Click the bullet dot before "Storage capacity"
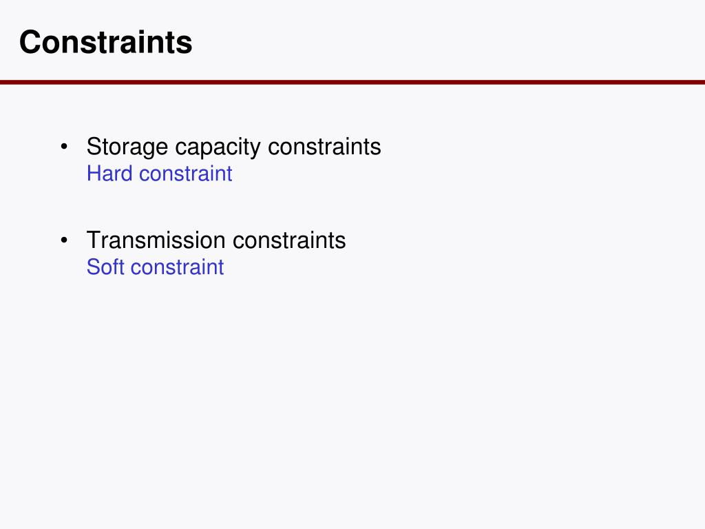This screenshot has width=705, height=529. 64,147
